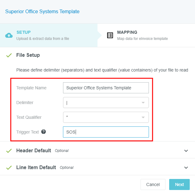Expand the Line Item Default chevron
This screenshot has width=195, height=194.
(186, 168)
